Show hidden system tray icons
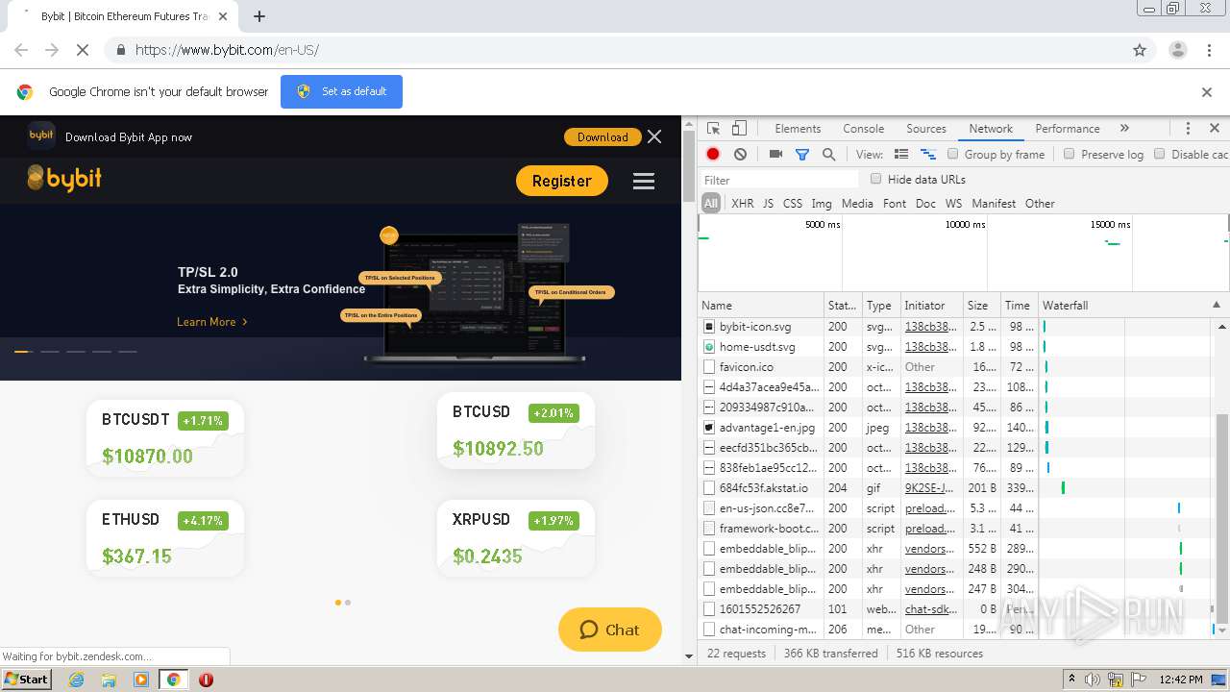The height and width of the screenshot is (692, 1230). pyautogui.click(x=1071, y=680)
